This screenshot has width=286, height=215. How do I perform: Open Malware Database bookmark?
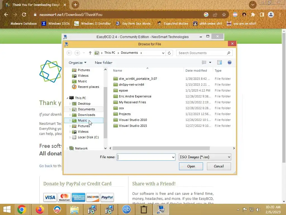point(21,24)
